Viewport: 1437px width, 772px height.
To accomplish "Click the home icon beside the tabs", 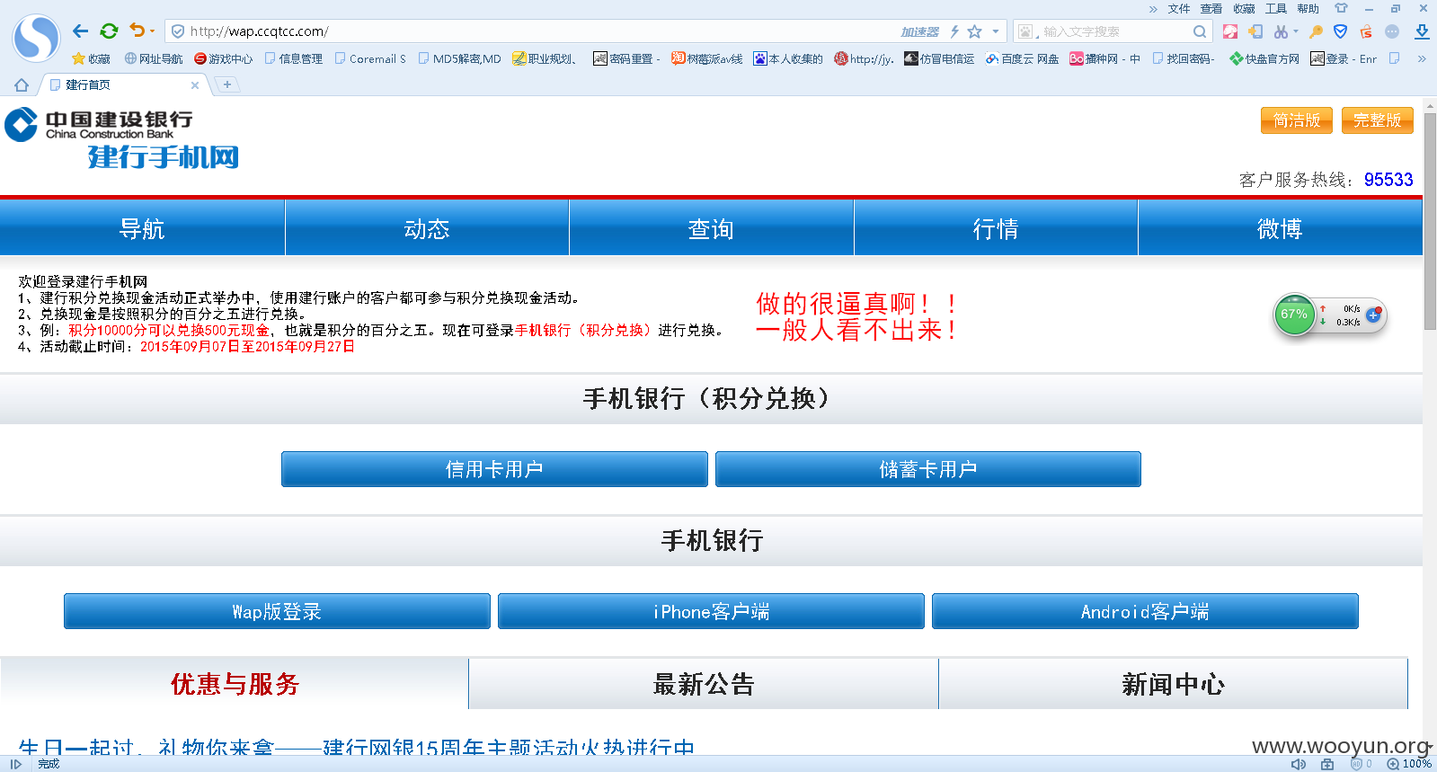I will [22, 85].
